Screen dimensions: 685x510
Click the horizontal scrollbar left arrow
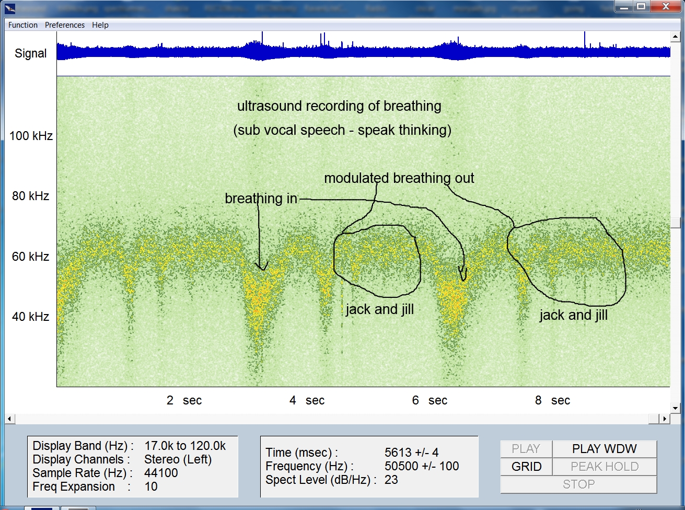coord(10,419)
